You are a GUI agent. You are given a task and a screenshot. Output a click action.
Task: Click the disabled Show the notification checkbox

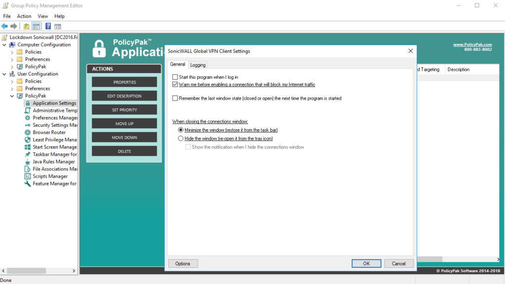[188, 147]
